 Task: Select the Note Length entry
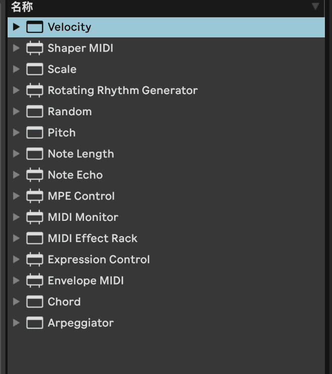[x=166, y=154]
